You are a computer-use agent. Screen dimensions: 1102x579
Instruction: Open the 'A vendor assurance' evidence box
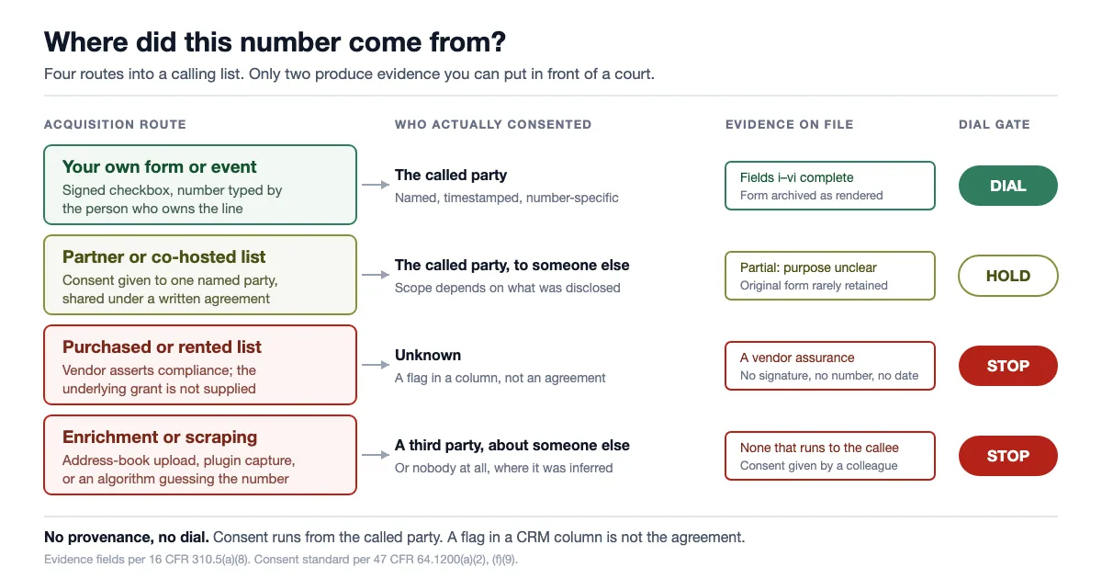pos(830,366)
